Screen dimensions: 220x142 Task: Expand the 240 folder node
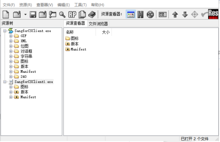(11, 77)
